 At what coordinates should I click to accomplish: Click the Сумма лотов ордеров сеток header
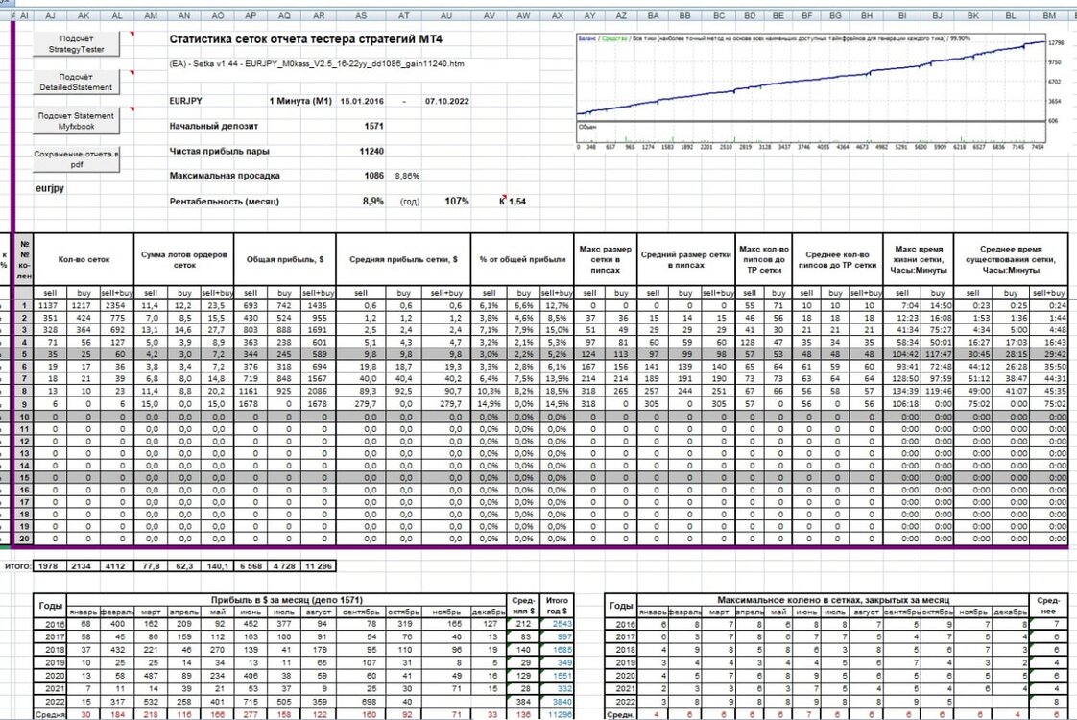[184, 260]
